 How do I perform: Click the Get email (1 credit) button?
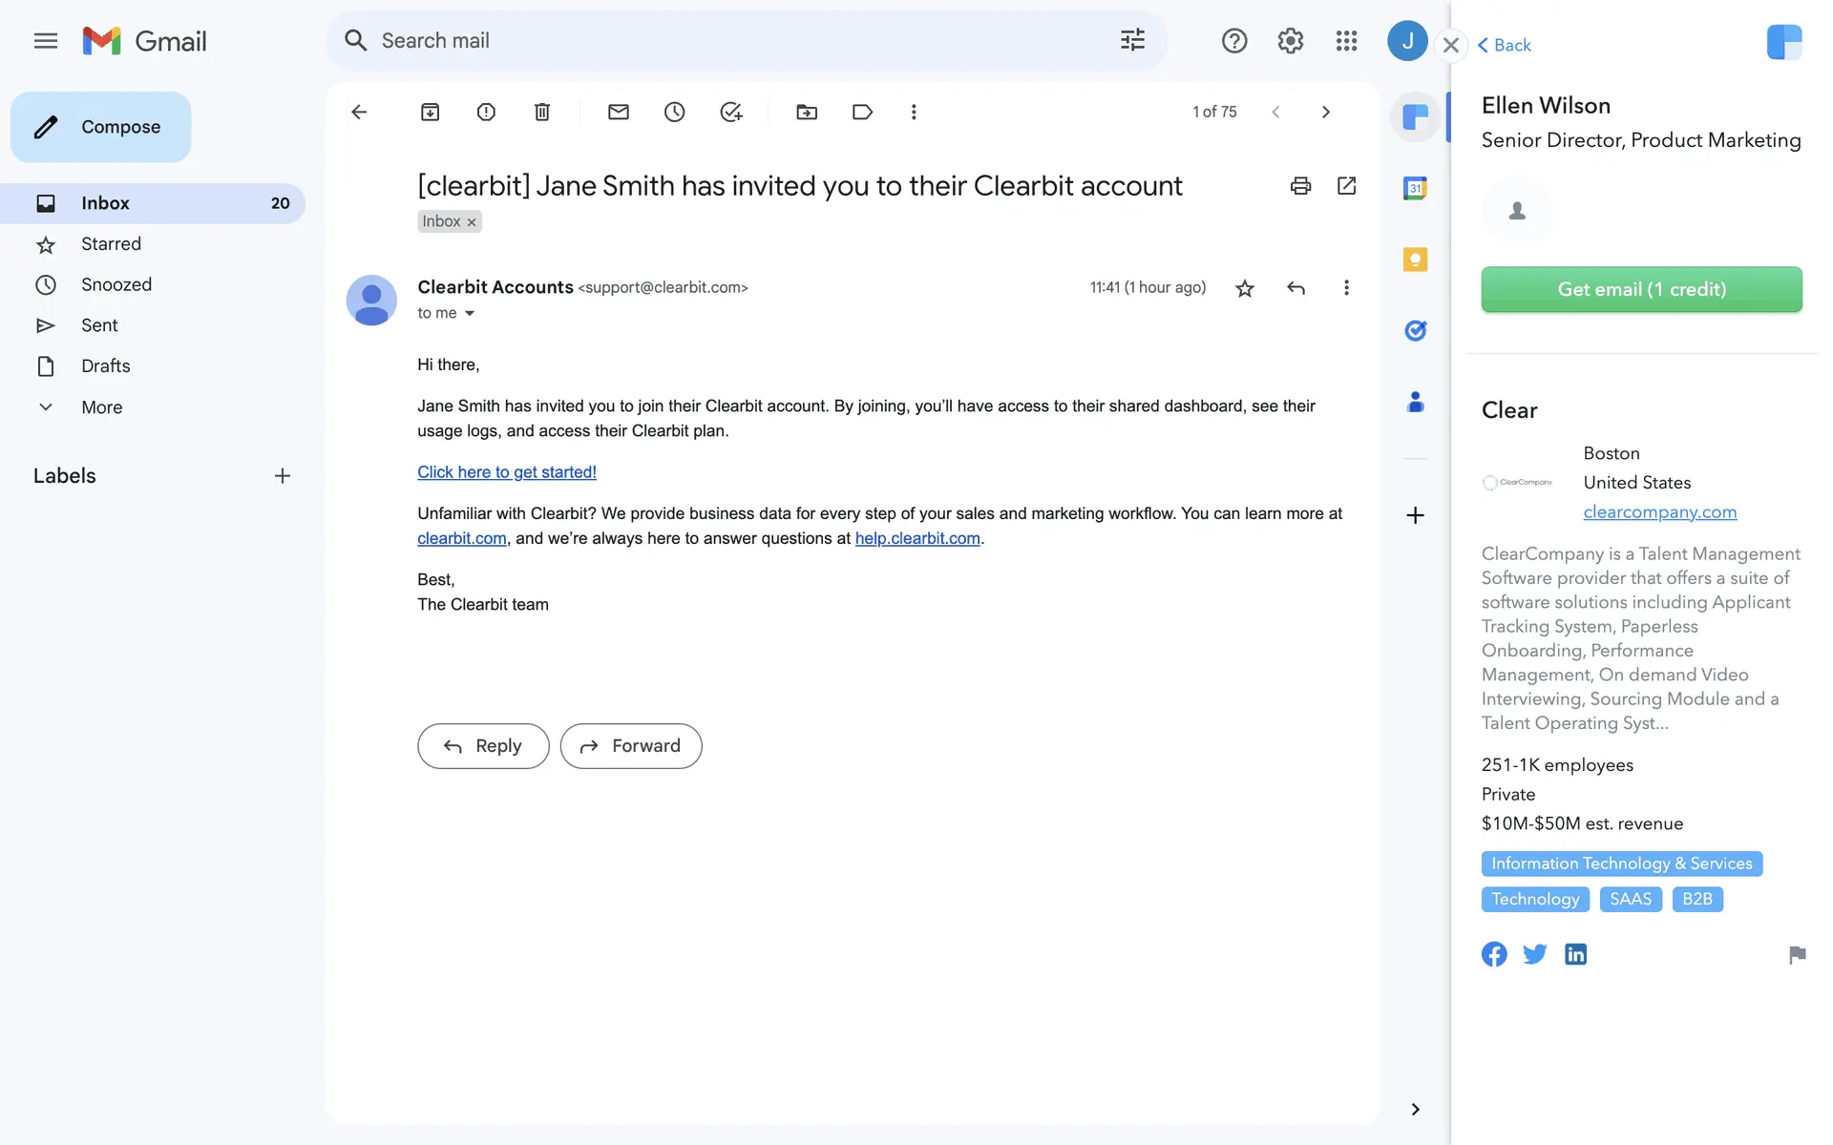(x=1641, y=289)
